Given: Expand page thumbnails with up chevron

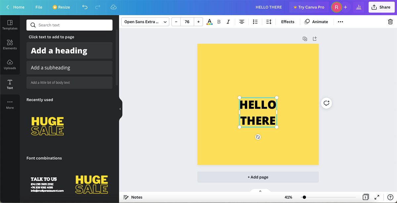Looking at the screenshot, I should click(260, 191).
